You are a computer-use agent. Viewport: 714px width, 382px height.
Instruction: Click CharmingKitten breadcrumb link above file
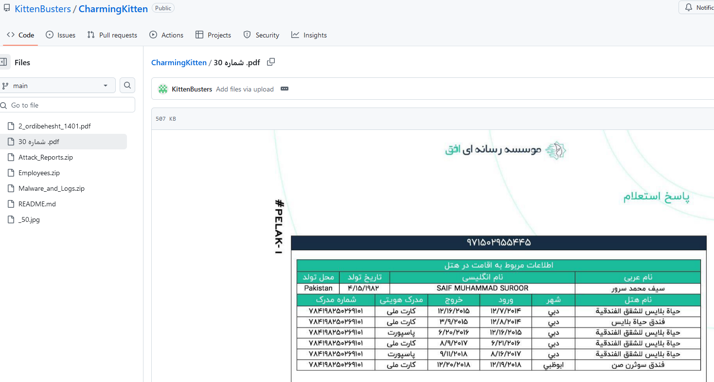coord(178,62)
